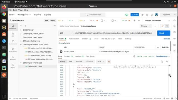Open the code snippet icon in right sidebar
Image resolution: width=178 pixels, height=100 pixels.
[x=174, y=39]
